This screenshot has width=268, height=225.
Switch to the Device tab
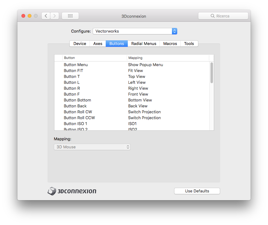[x=80, y=44]
